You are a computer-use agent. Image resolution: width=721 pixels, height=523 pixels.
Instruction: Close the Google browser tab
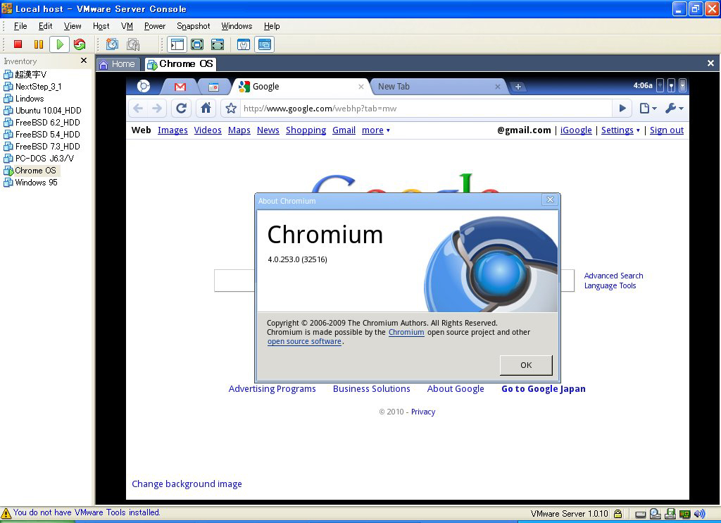click(361, 87)
